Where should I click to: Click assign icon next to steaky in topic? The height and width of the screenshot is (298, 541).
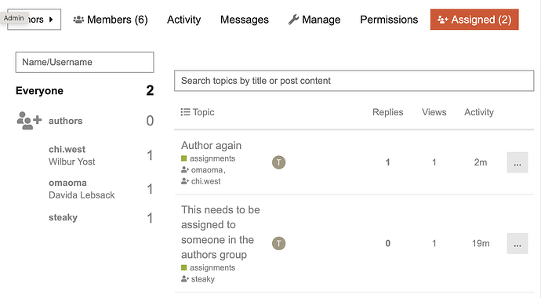185,278
